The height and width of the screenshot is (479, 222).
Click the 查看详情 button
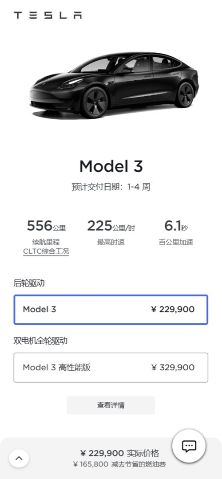111,405
